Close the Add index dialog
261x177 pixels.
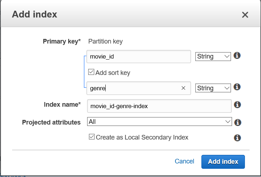(x=245, y=15)
